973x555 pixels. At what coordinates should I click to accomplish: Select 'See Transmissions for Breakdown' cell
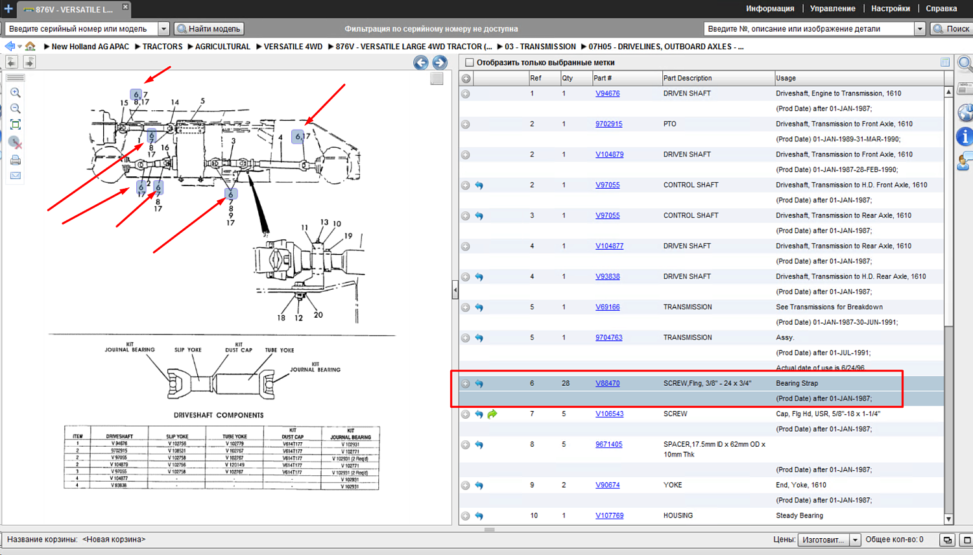tap(829, 307)
